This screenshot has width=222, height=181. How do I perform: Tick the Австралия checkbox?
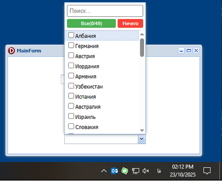pos(71,106)
